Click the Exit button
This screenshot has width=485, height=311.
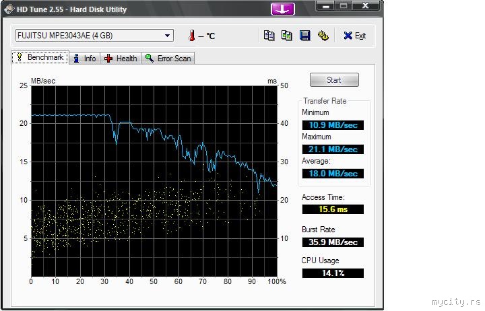point(354,36)
